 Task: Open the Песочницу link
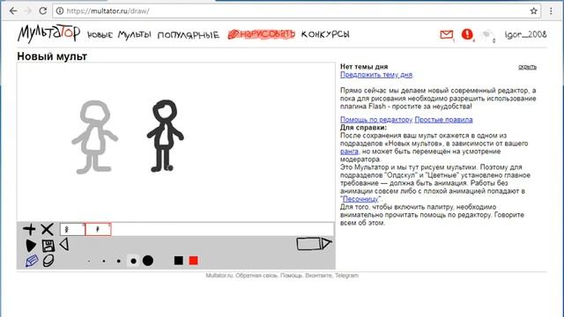click(360, 199)
